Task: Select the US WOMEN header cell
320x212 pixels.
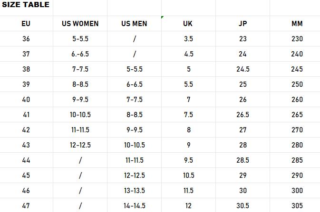Action: click(80, 24)
